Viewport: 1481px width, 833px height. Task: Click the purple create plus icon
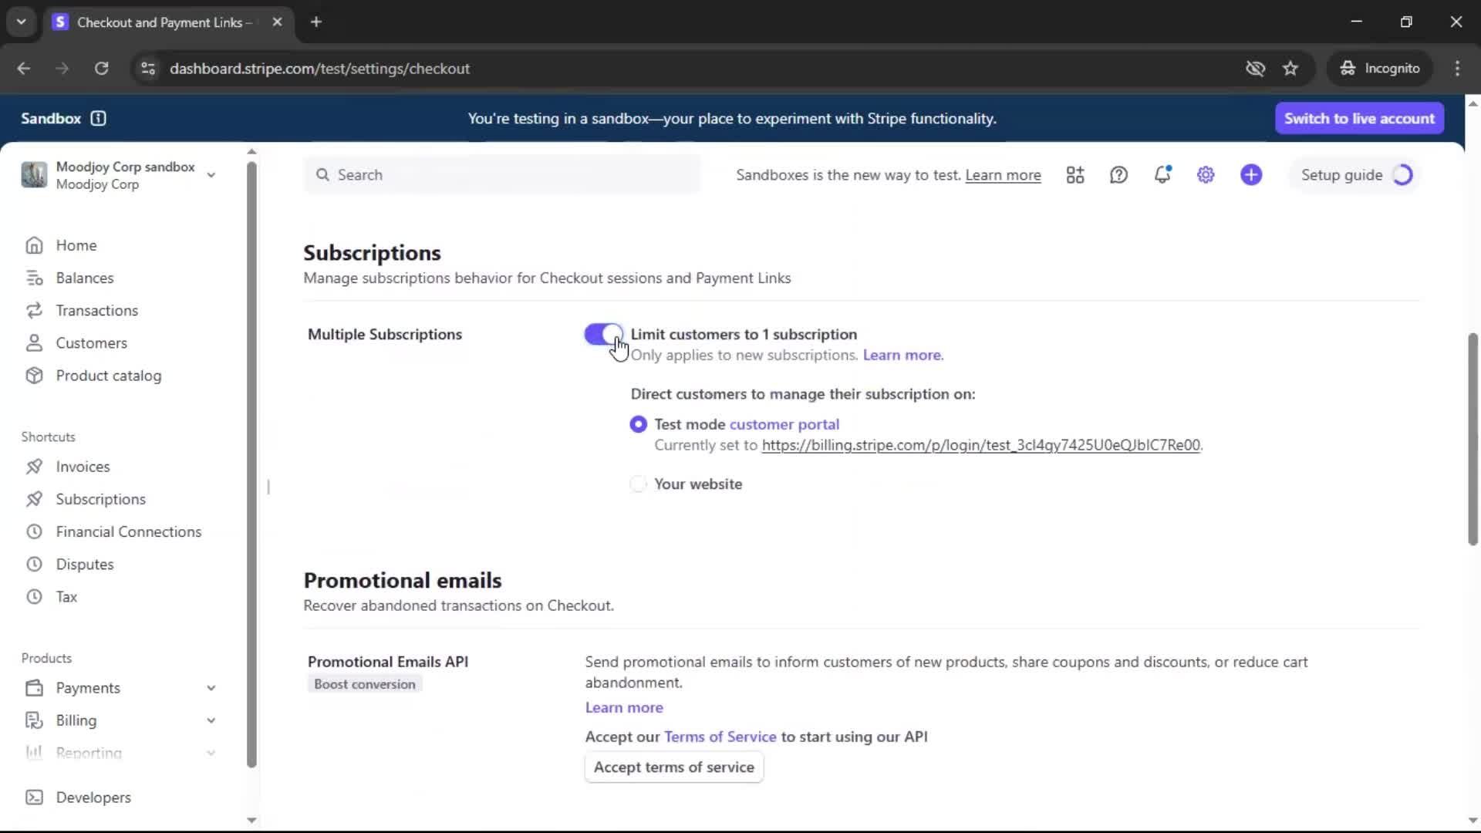1251,175
